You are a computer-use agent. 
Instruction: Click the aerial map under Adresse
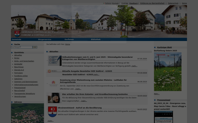coord(27,113)
